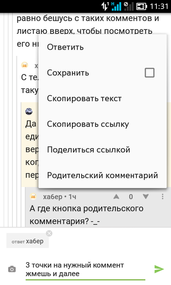Tap the vote count '0'
This screenshot has width=171, height=285.
click(131, 197)
